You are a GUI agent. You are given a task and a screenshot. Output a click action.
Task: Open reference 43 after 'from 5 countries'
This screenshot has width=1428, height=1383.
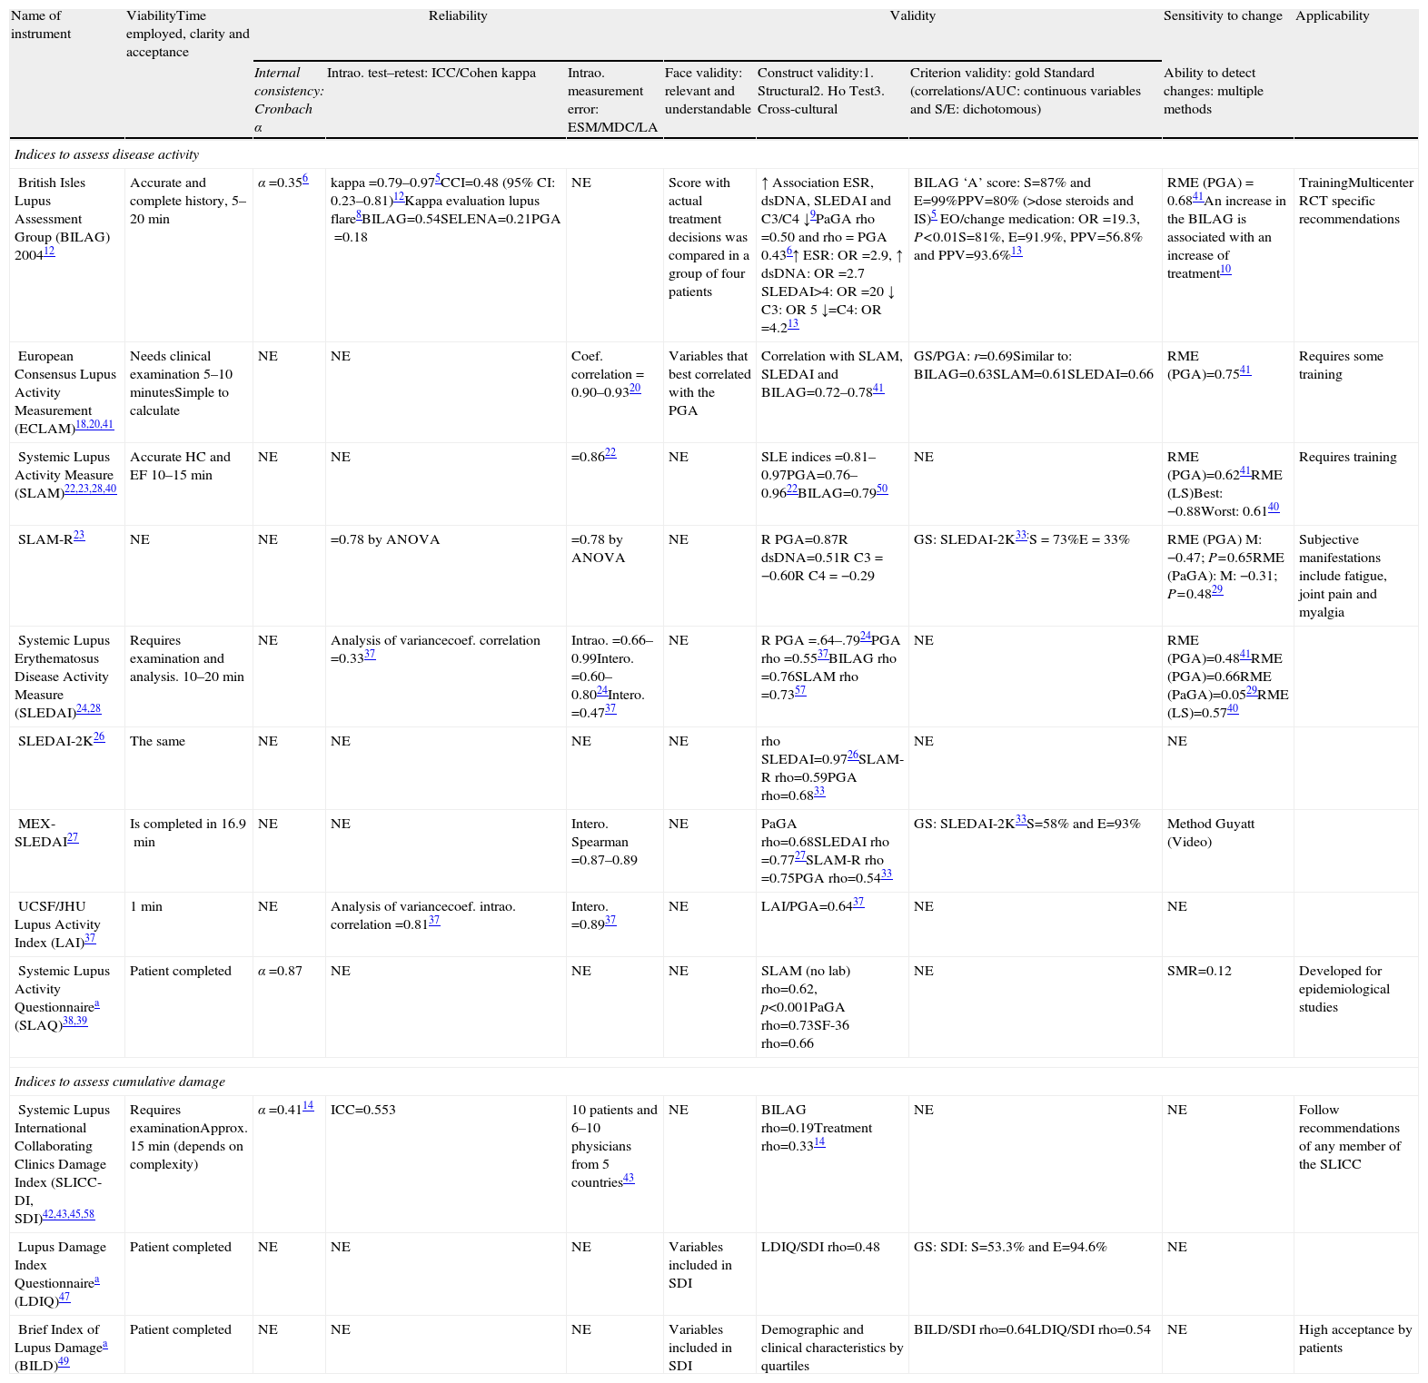coord(628,1179)
